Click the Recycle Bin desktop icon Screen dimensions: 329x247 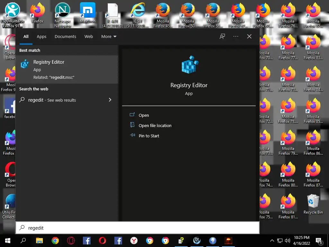click(313, 204)
